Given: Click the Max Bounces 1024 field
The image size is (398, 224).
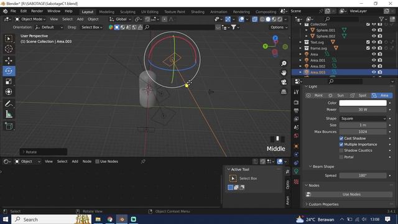Looking at the screenshot, I should [363, 132].
